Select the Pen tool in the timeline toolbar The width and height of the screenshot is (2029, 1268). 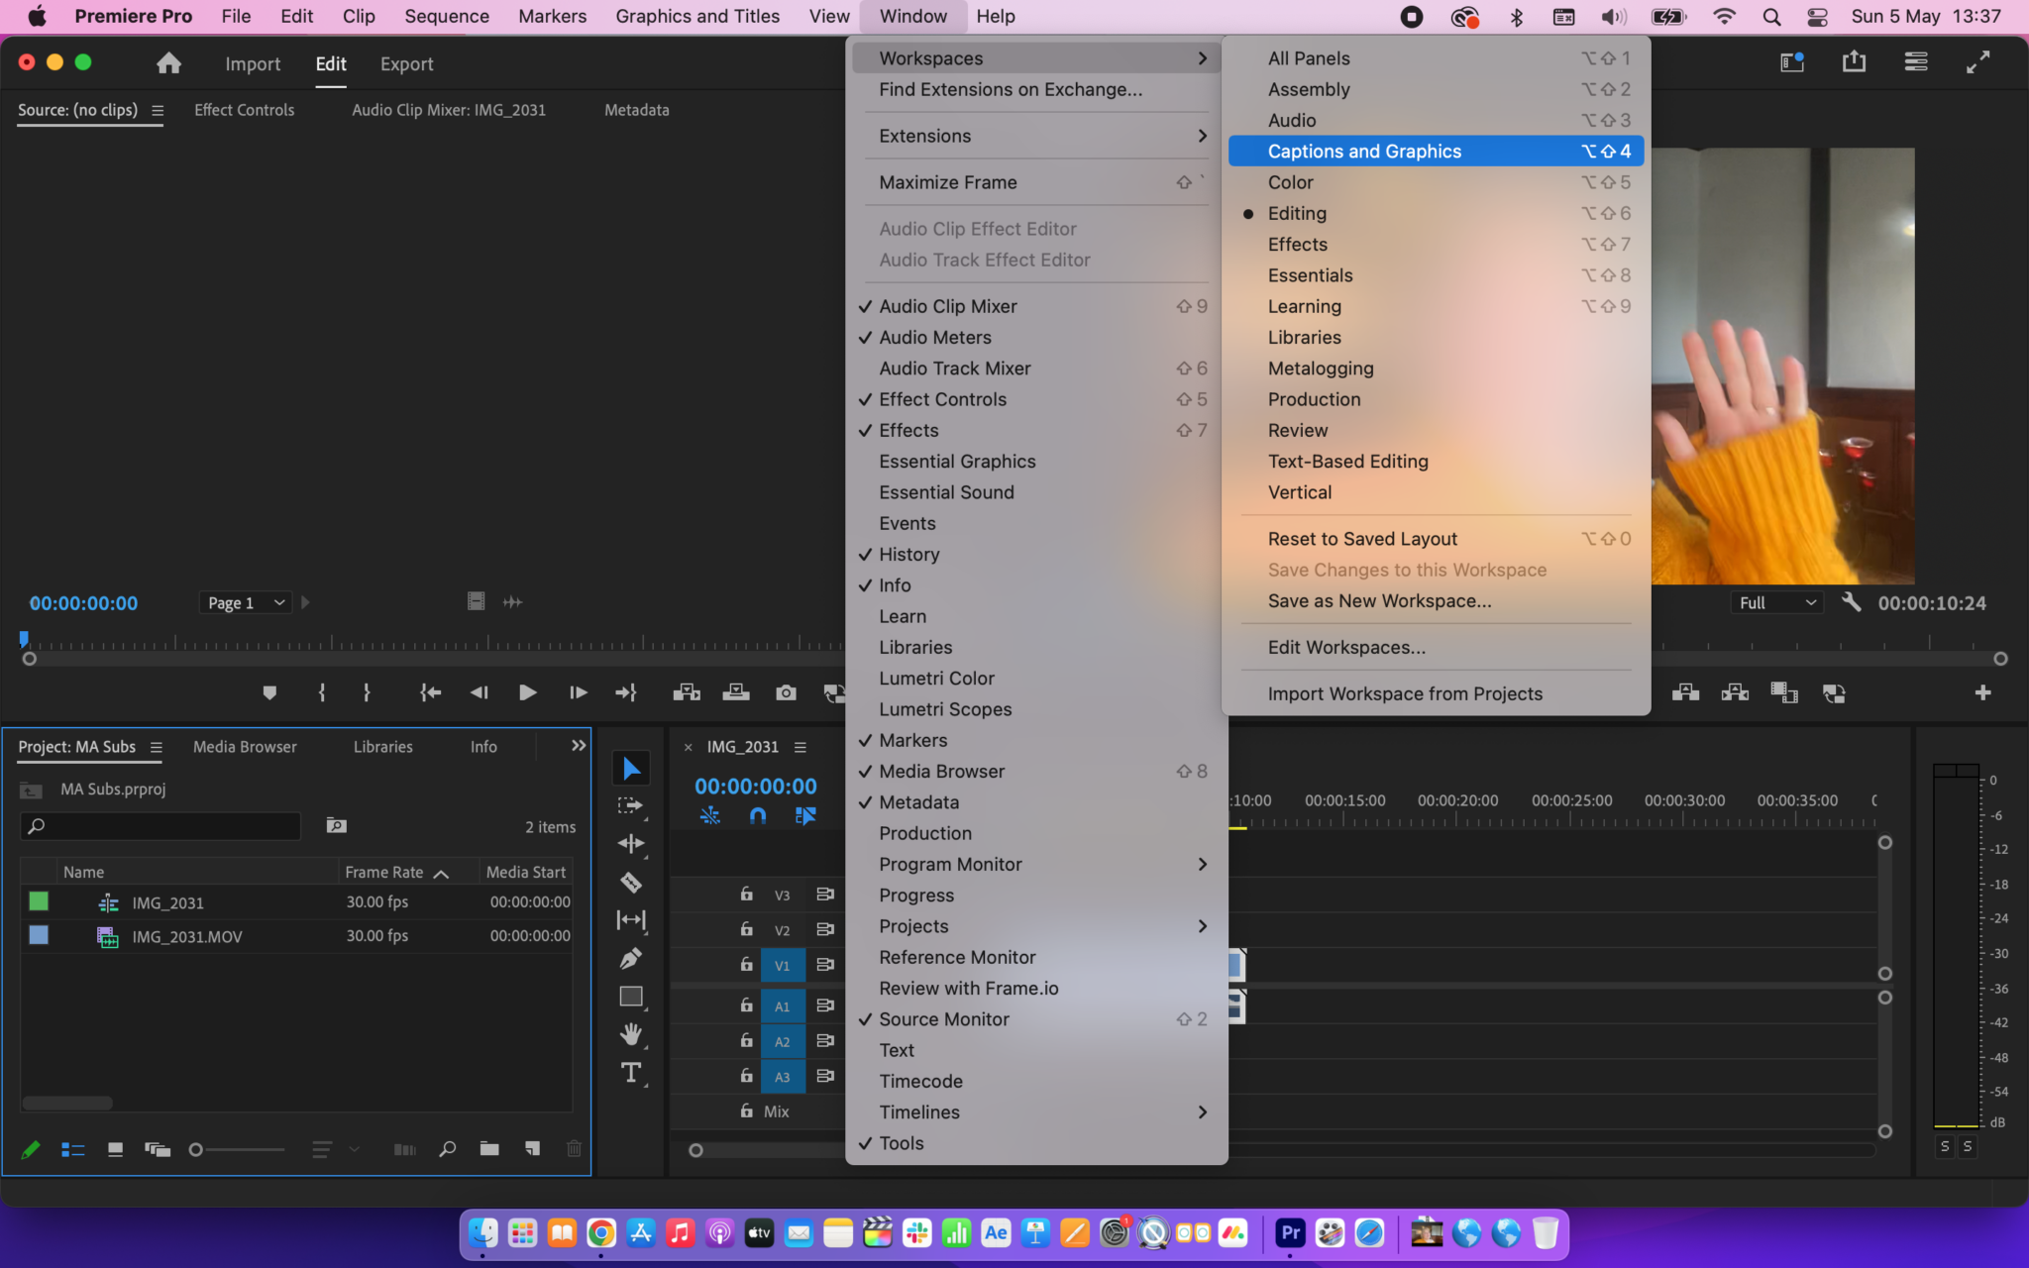point(631,958)
